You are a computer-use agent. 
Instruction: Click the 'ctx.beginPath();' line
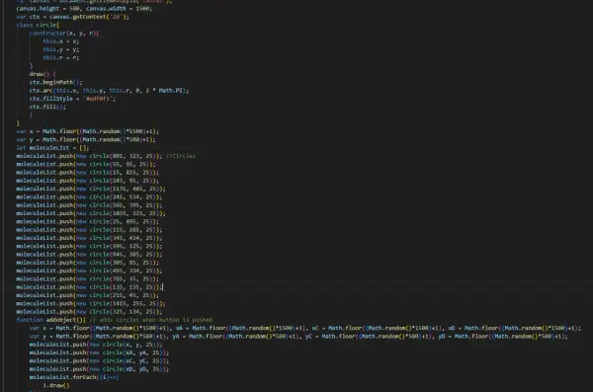click(x=55, y=82)
